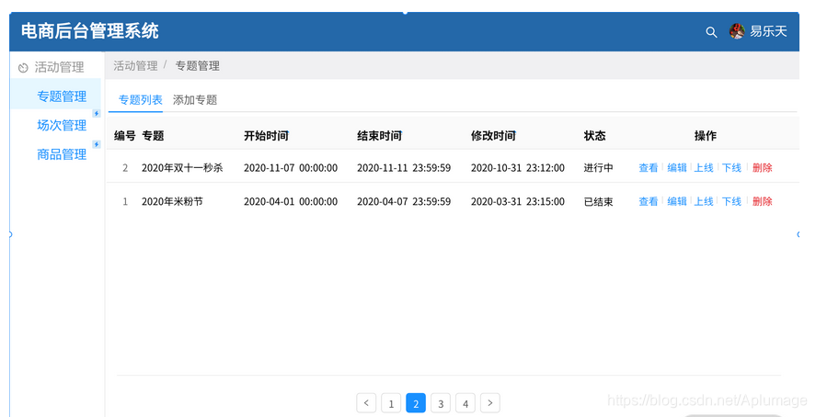Viewport: 816px width, 417px height.
Task: Click 查看 for 2020年双十一秒杀
Action: pos(649,168)
